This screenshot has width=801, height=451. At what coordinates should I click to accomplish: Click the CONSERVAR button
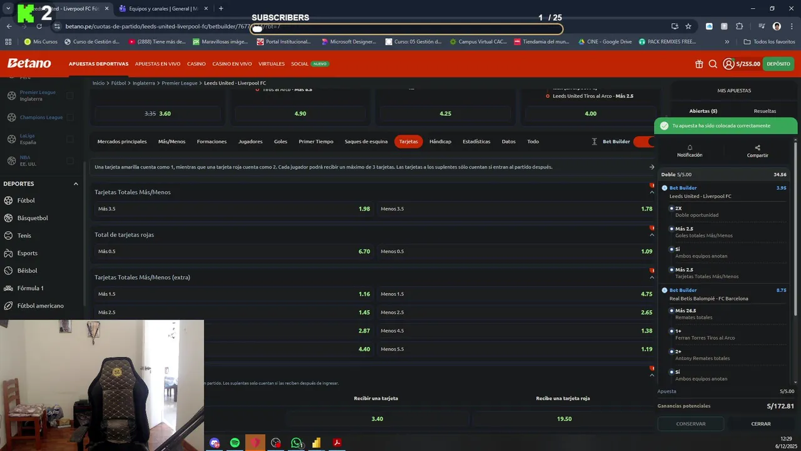point(691,424)
